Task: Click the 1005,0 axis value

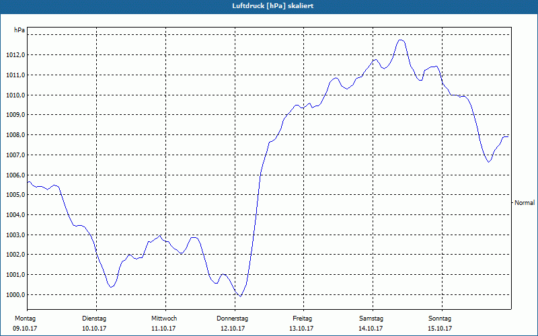Action: click(15, 195)
